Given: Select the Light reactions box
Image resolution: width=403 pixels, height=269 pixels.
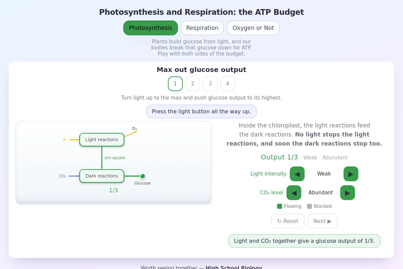Looking at the screenshot, I should tap(102, 140).
